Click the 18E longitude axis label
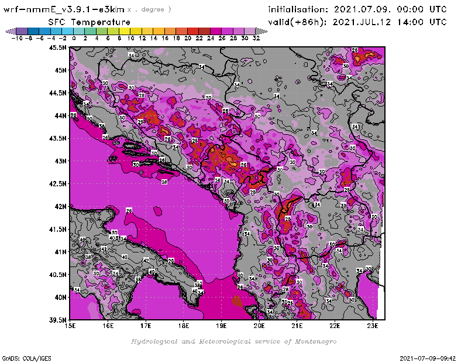Image resolution: width=468 pixels, height=362 pixels. [x=184, y=326]
